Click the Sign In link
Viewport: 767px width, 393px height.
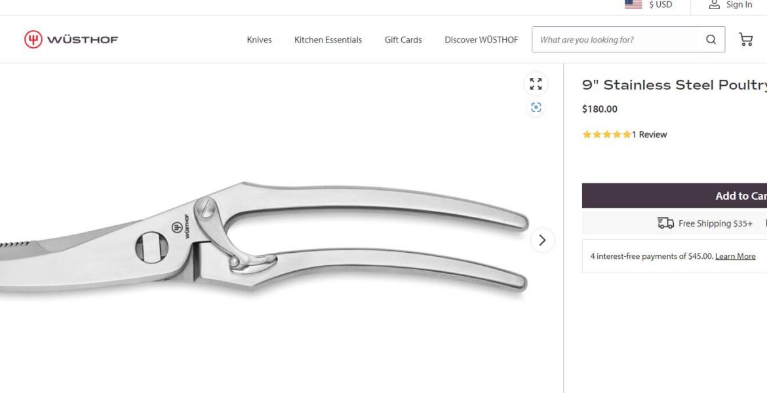739,5
